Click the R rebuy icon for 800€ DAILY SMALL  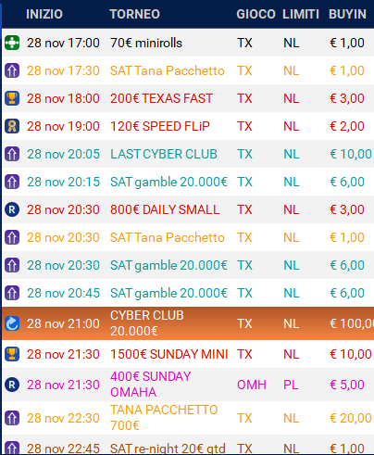pyautogui.click(x=12, y=209)
